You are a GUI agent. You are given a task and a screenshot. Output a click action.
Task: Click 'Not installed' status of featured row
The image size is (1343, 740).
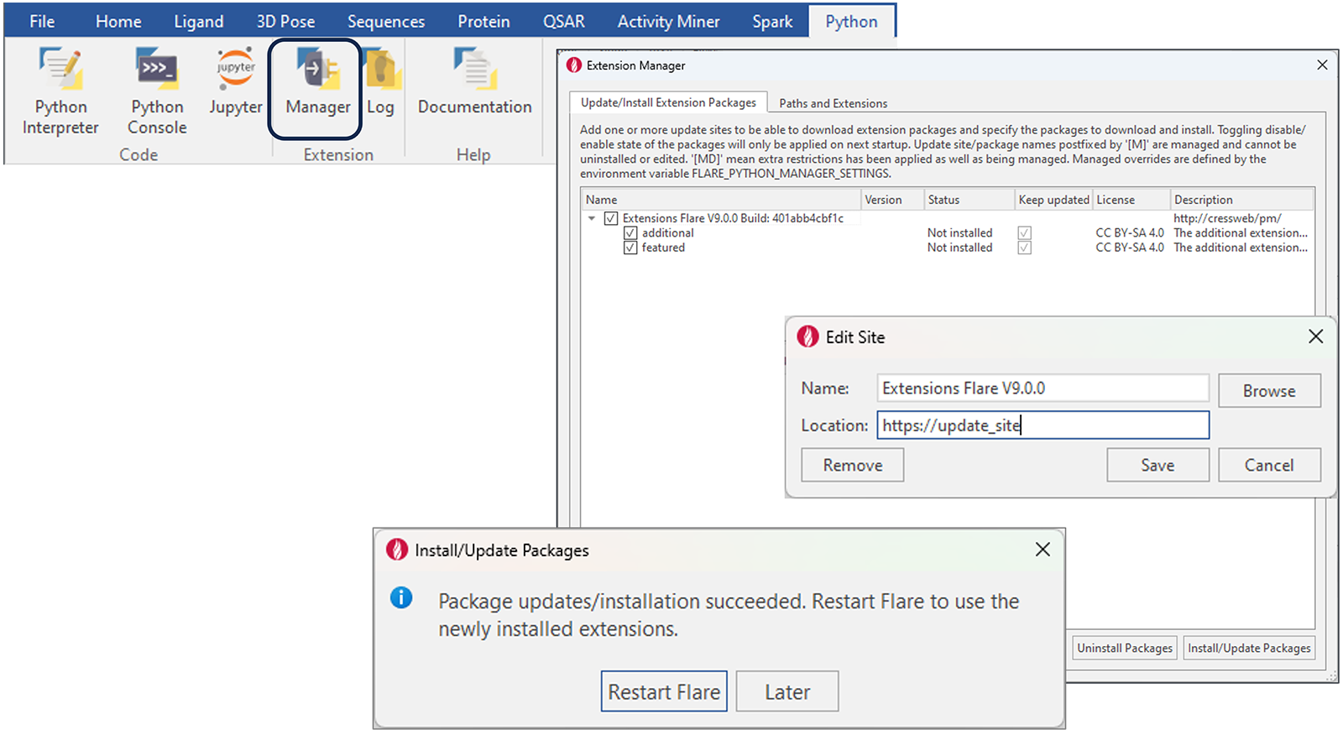click(x=959, y=248)
